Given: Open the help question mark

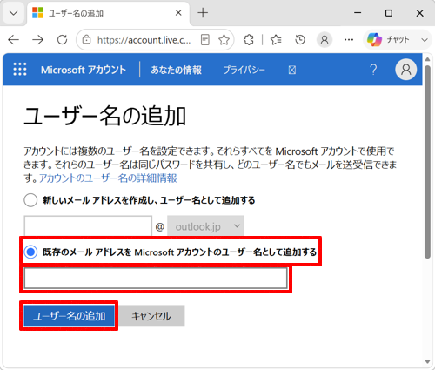Looking at the screenshot, I should pos(373,70).
